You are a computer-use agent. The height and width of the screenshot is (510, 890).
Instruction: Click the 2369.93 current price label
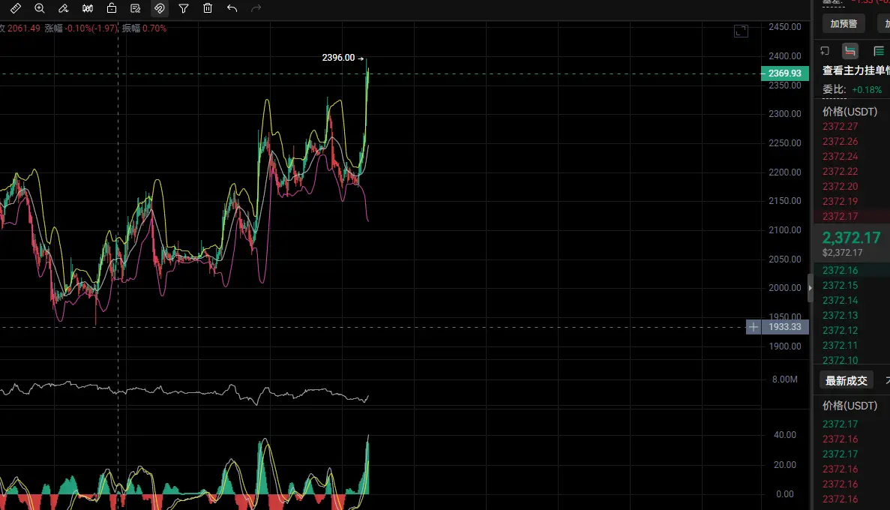tap(785, 73)
